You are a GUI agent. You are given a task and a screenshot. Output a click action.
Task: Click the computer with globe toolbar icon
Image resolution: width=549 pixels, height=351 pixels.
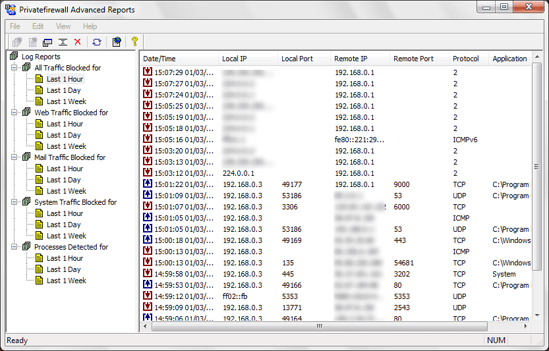117,42
